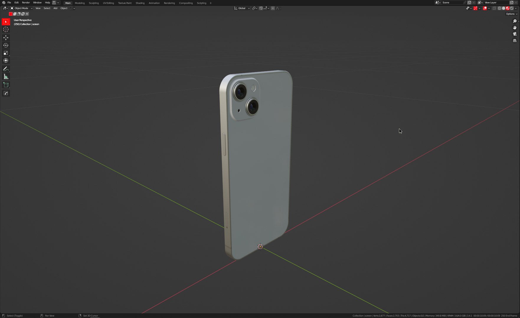
Task: Switch to solid viewport shading
Action: click(x=503, y=8)
